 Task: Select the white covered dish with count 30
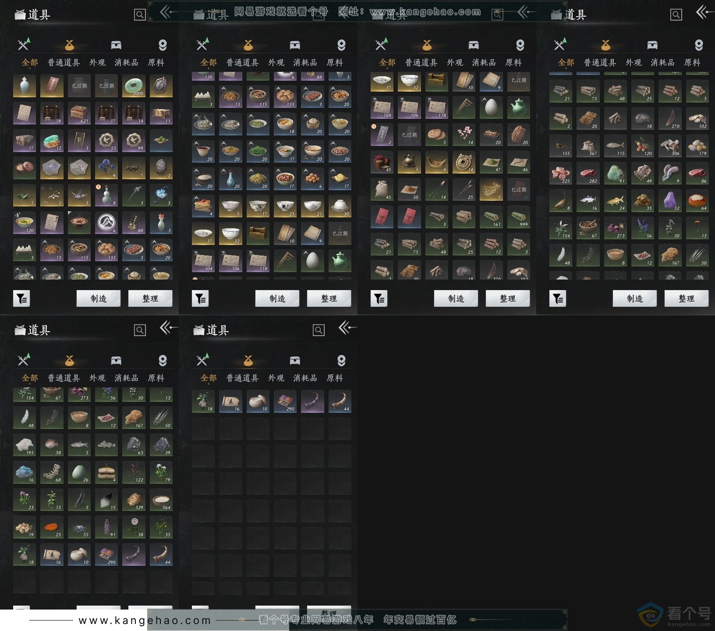[340, 206]
